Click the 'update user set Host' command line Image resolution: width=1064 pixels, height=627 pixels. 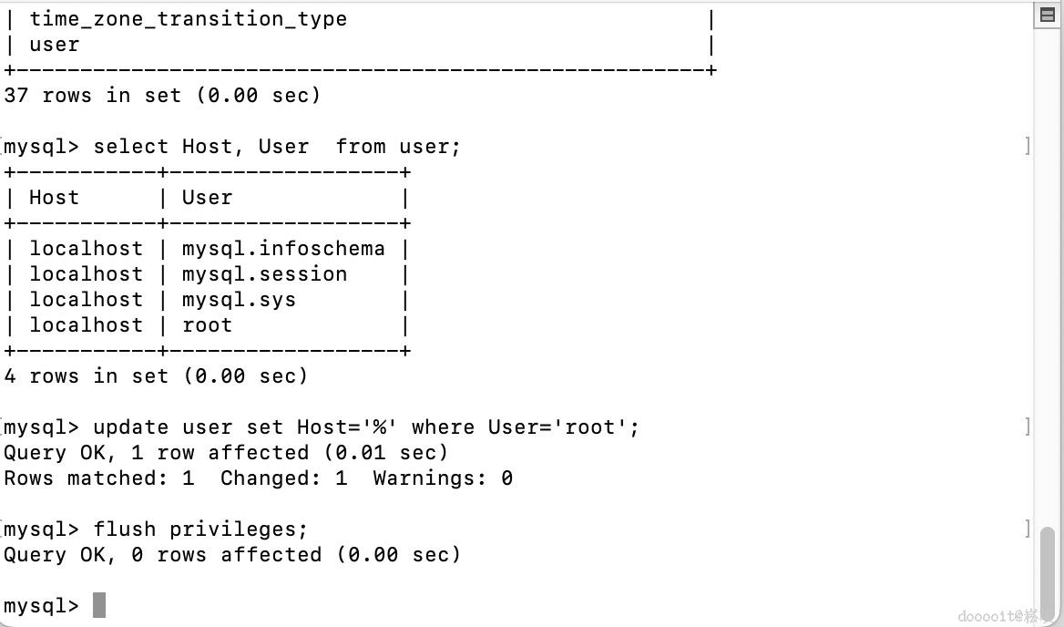(x=365, y=427)
